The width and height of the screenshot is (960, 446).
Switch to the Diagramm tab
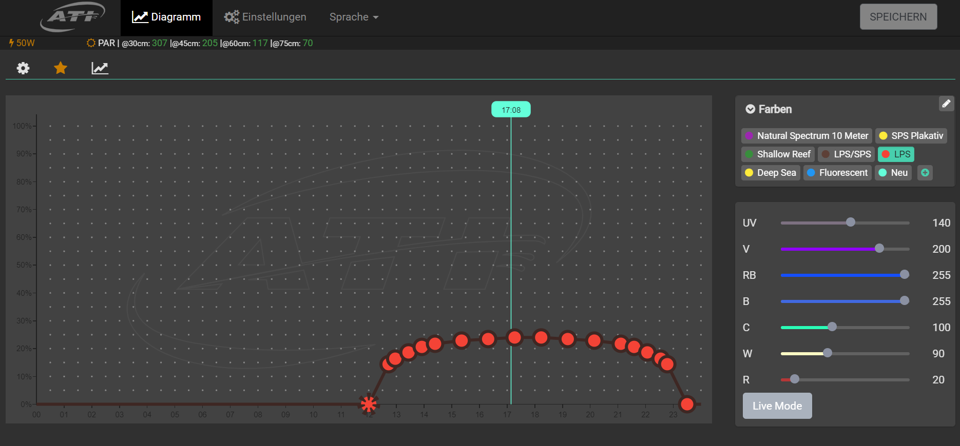tap(166, 17)
